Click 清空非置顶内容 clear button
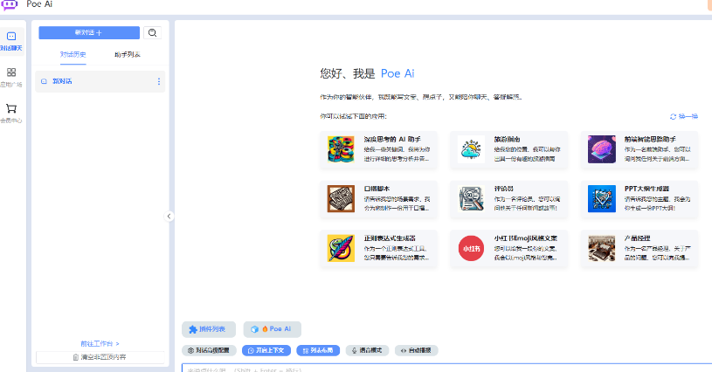712x372 pixels. [x=100, y=357]
